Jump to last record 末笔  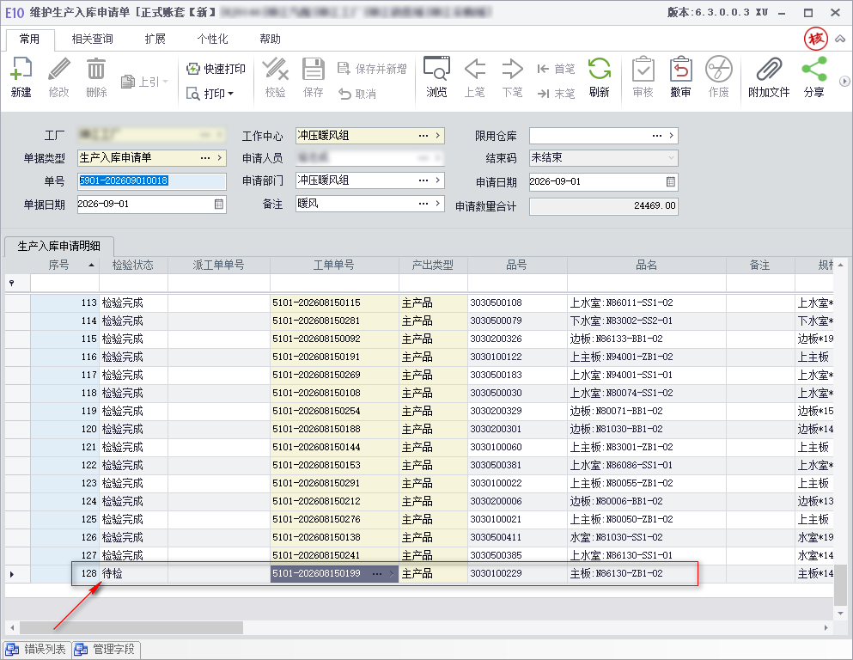click(556, 94)
